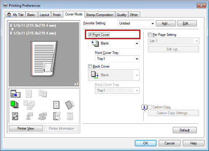Open the Front Cover Blank type dropdown

114,43
